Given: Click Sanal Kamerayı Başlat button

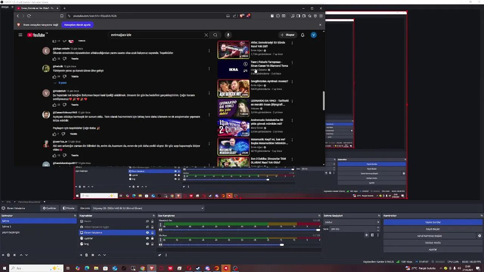Looking at the screenshot, I should click(430, 236).
